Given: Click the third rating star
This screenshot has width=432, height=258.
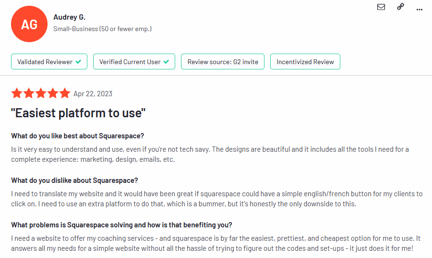Looking at the screenshot, I should tap(41, 93).
